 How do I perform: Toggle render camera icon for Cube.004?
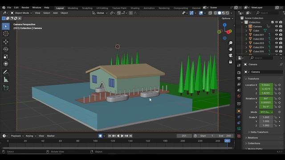tap(281, 47)
